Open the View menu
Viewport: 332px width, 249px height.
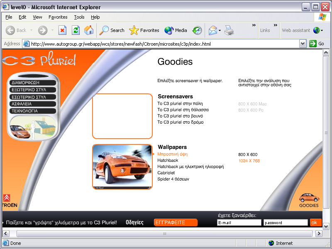37,17
